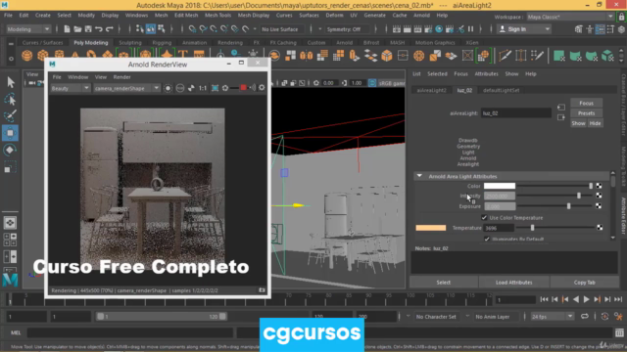
Task: Go to start of playback range
Action: click(544, 299)
